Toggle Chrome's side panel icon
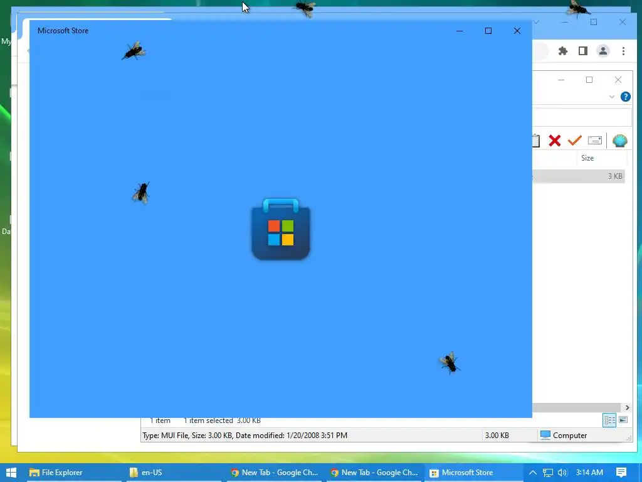This screenshot has width=642, height=482. pyautogui.click(x=583, y=51)
